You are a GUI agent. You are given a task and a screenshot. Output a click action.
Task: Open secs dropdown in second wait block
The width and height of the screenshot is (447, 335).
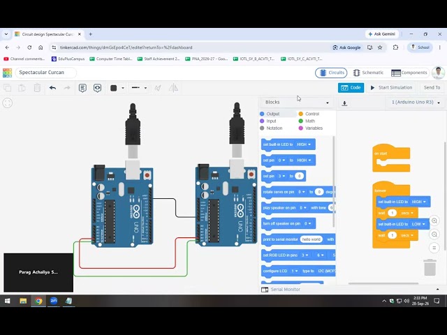(x=407, y=235)
